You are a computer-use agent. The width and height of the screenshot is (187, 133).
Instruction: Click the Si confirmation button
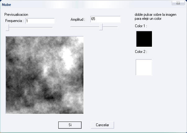[x=70, y=125]
